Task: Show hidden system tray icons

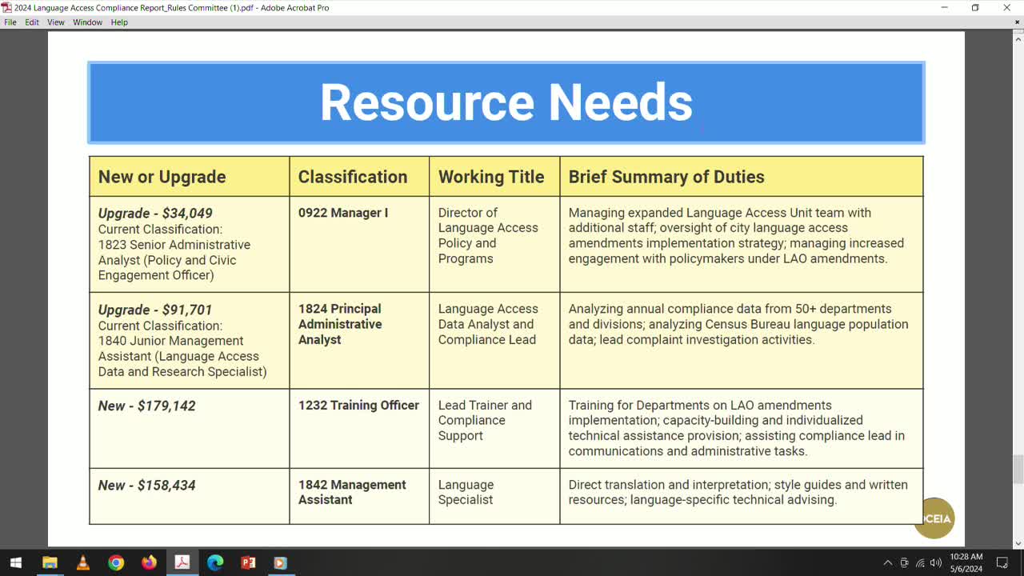Action: click(x=887, y=562)
